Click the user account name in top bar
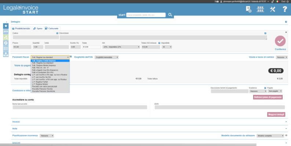This screenshot has height=146, width=291. [x=245, y=1]
